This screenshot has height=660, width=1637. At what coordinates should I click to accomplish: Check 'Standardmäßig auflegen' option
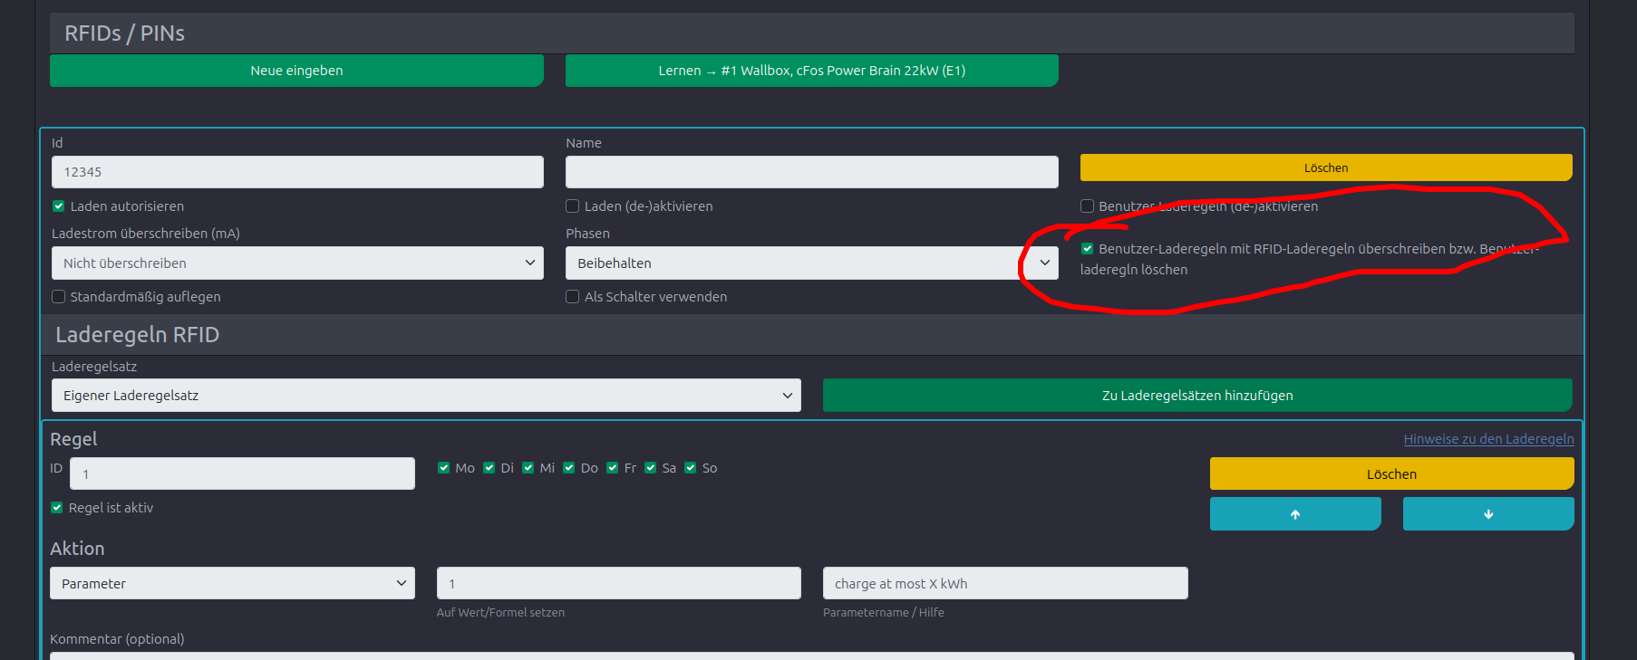tap(59, 297)
